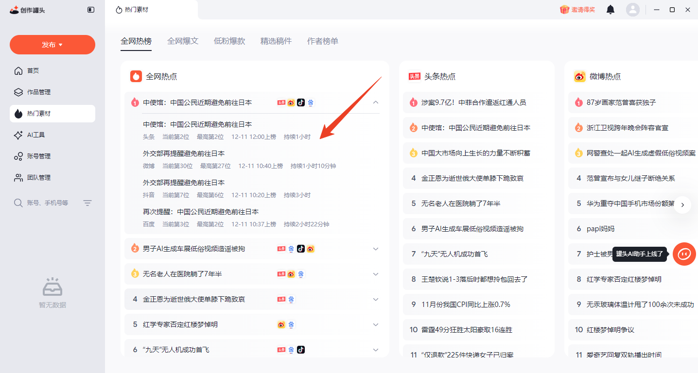Screen dimensions: 698x373
Task: Switch to the 作者榜单 tab
Action: click(323, 41)
